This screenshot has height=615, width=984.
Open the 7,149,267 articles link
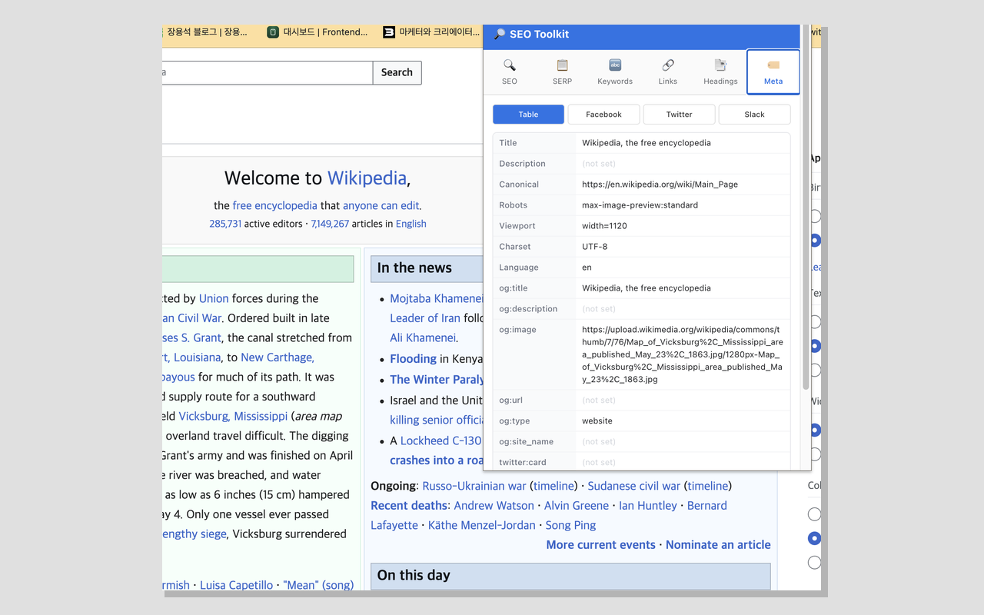[x=330, y=224]
